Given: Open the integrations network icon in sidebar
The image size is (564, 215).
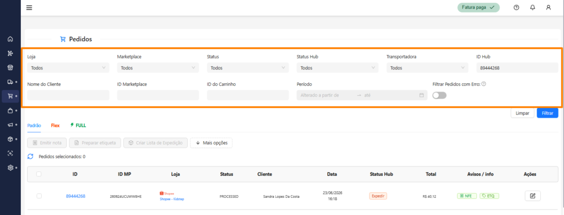Looking at the screenshot, I should coord(10,53).
